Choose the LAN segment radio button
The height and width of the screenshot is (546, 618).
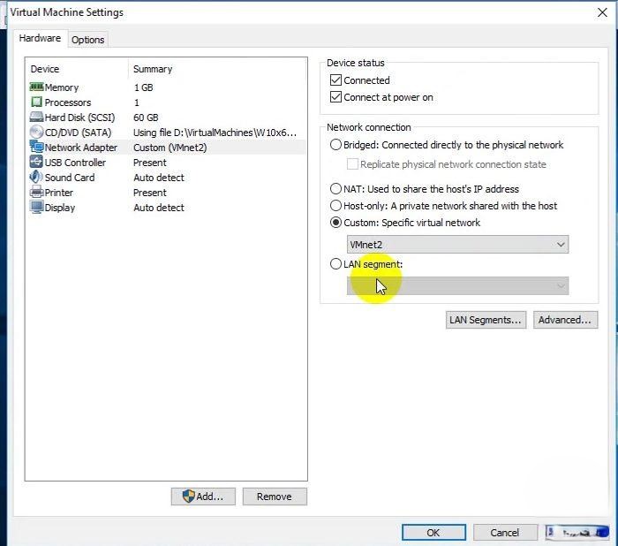pos(335,264)
